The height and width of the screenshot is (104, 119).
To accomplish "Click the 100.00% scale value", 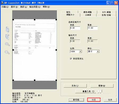I will (x=24, y=102).
